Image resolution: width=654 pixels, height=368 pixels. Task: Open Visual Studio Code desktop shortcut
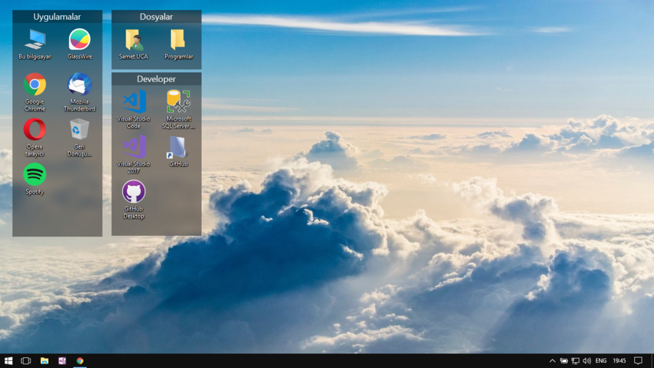tap(134, 102)
